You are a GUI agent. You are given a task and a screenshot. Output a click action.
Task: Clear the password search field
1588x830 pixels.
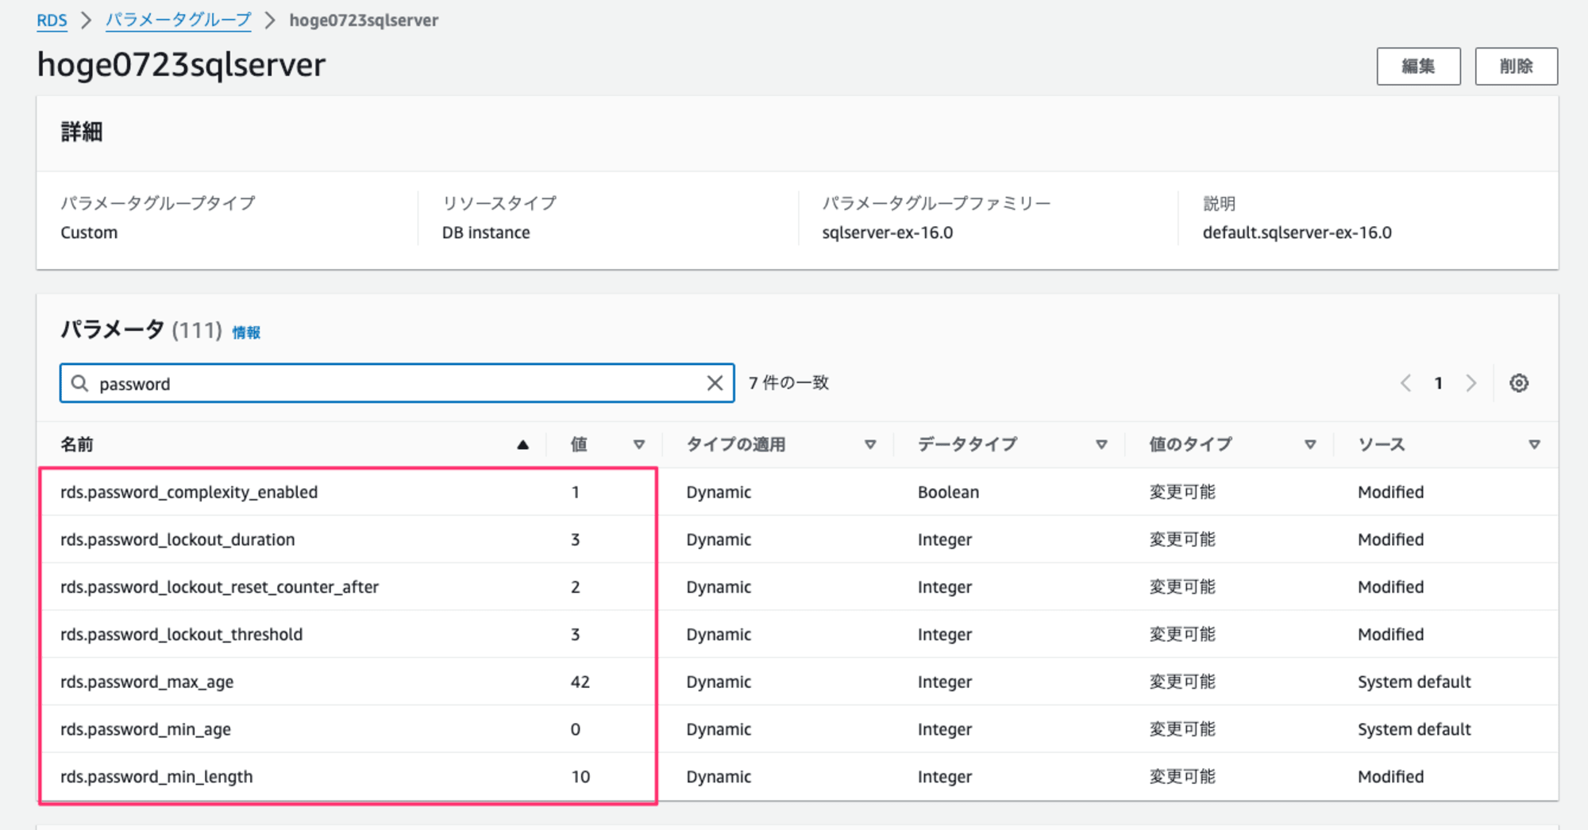pyautogui.click(x=715, y=383)
